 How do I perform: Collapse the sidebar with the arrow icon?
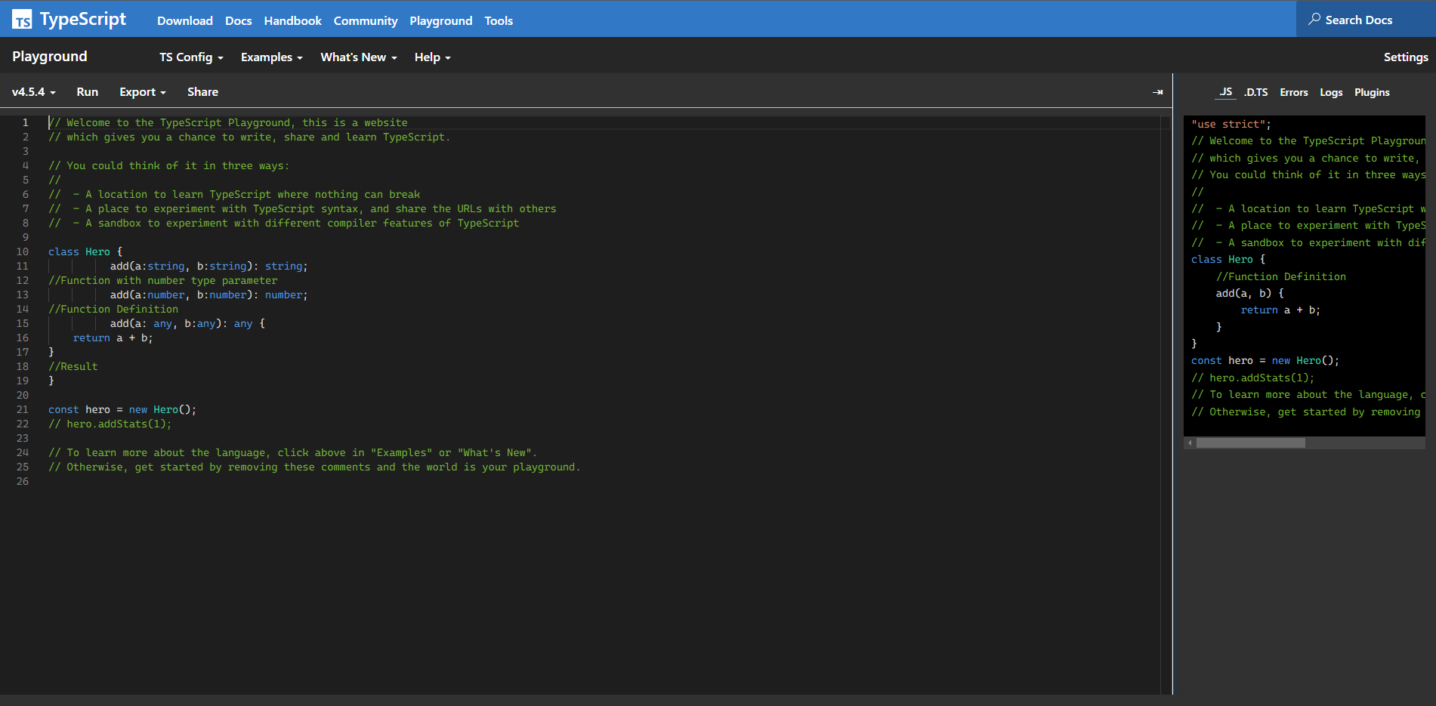[x=1157, y=92]
